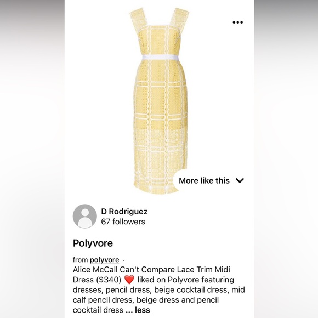Expand the More like this chevron
The image size is (318, 318).
point(240,180)
